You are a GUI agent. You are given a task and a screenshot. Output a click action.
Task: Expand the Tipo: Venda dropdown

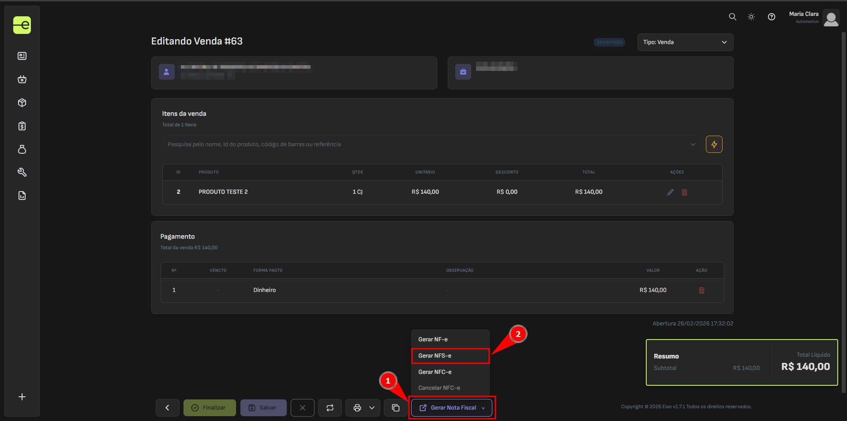click(x=685, y=42)
